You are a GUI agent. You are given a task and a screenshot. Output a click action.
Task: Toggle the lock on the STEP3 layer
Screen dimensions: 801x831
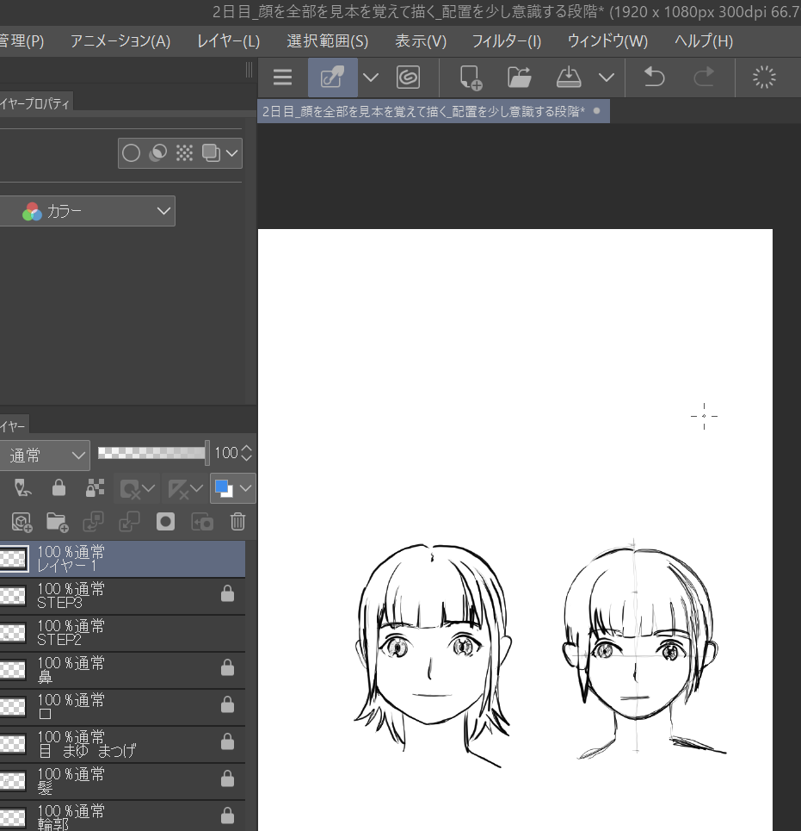pos(227,593)
